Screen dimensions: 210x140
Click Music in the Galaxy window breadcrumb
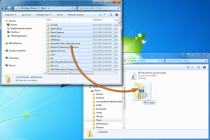pyautogui.click(x=143, y=61)
